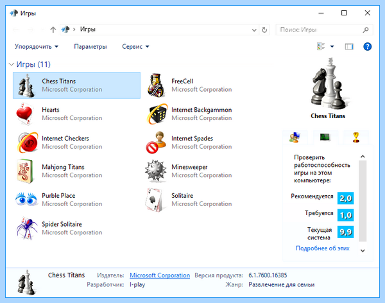This screenshot has height=303, width=385.
Task: Click the recommended rating 2,0 badge
Action: pos(345,198)
